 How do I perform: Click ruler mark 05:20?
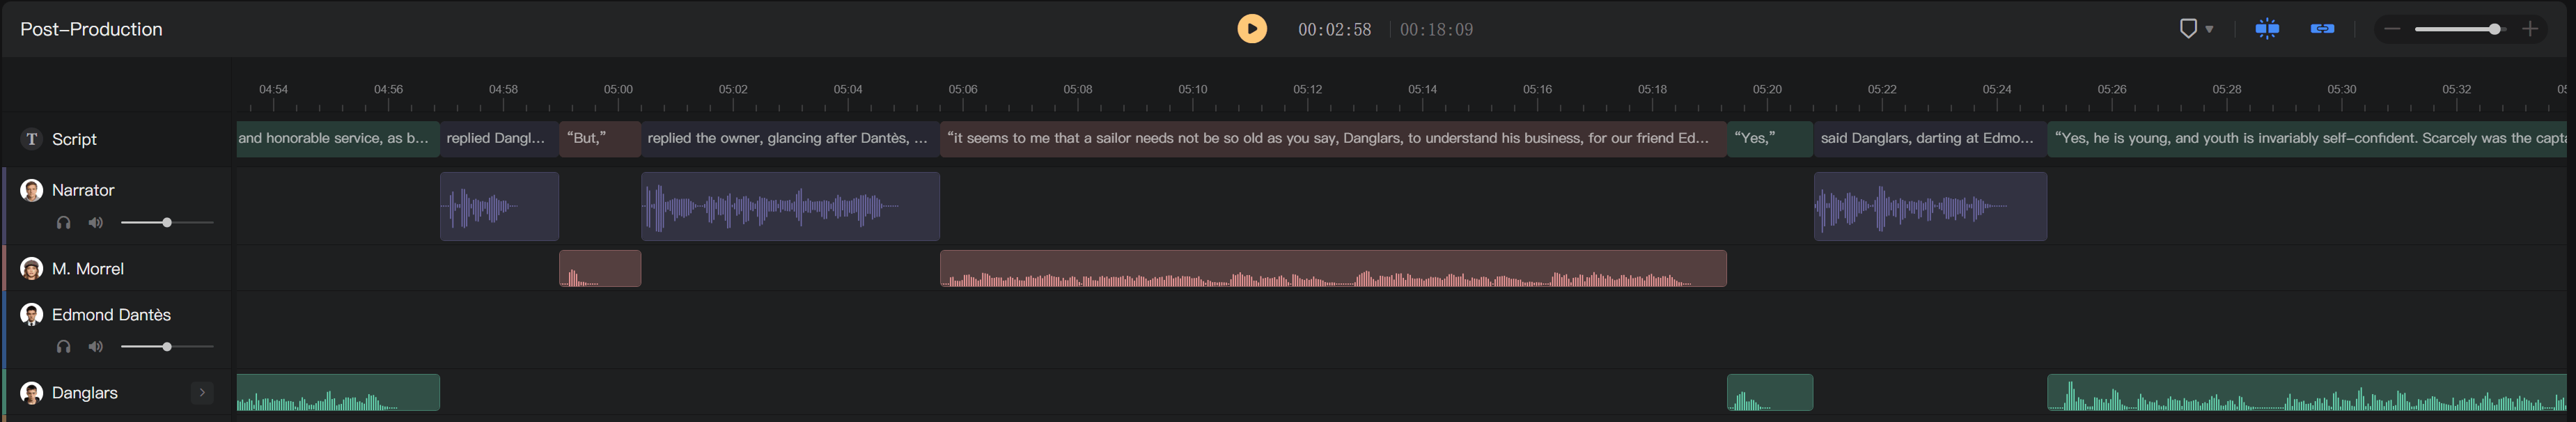(x=1767, y=90)
